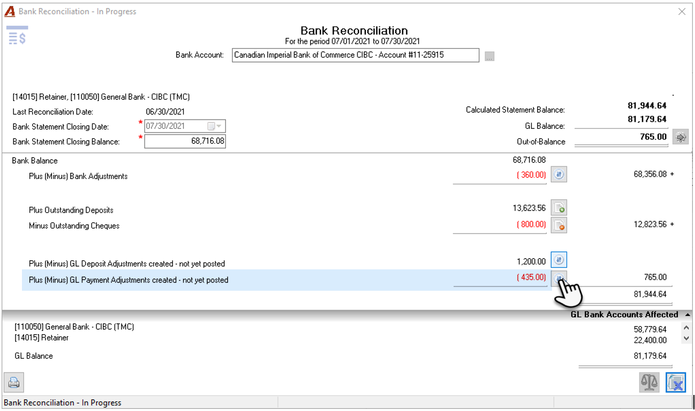This screenshot has width=695, height=411.
Task: Click the scroll down arrow in GL accounts list
Action: tap(686, 338)
